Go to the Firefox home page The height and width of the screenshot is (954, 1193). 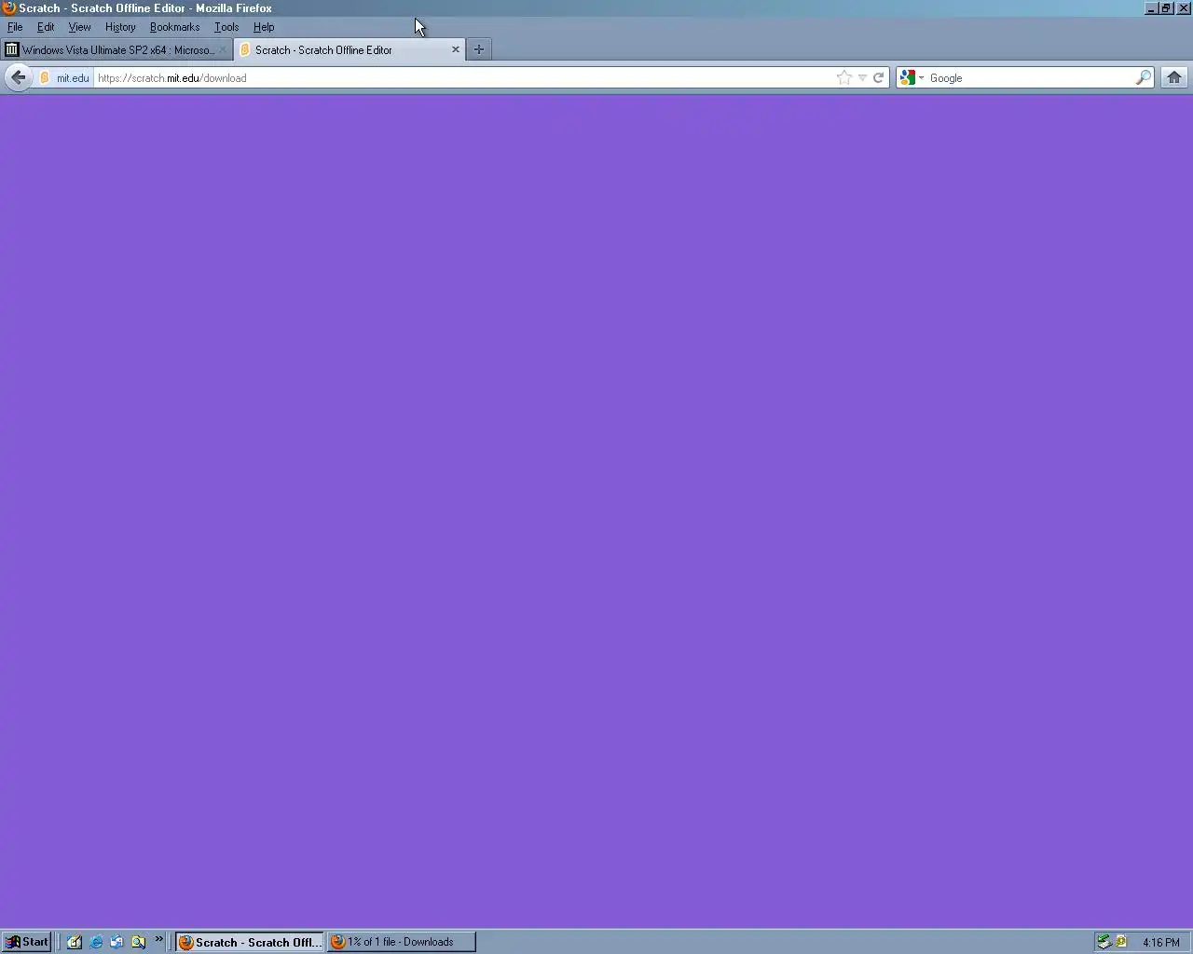click(x=1174, y=77)
